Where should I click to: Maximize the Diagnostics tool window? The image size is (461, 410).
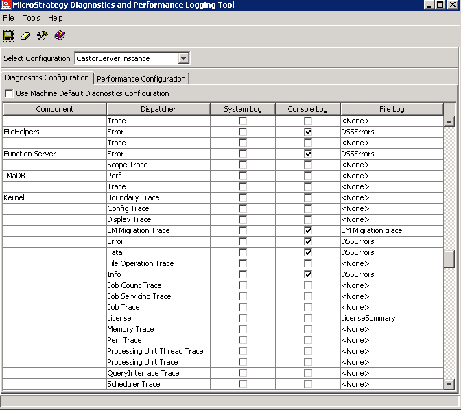440,5
